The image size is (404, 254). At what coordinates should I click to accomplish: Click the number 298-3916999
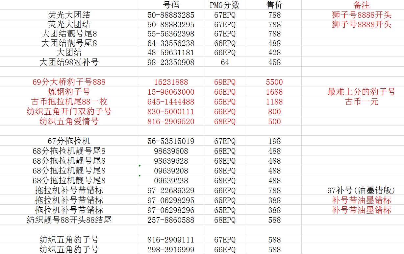click(171, 249)
